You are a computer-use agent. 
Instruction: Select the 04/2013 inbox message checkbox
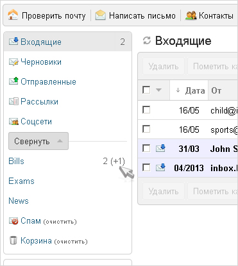(x=146, y=167)
